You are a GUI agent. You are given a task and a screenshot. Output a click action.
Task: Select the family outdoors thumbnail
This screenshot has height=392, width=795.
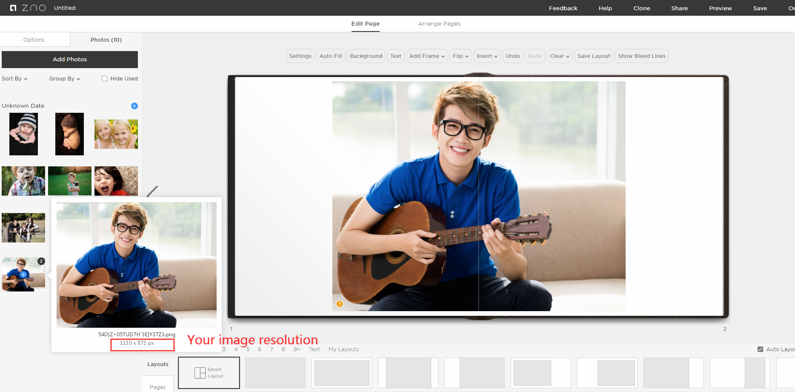(x=23, y=228)
